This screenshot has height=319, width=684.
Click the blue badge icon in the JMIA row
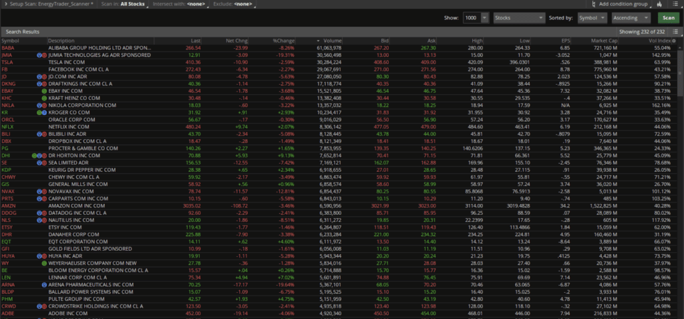pyautogui.click(x=39, y=55)
